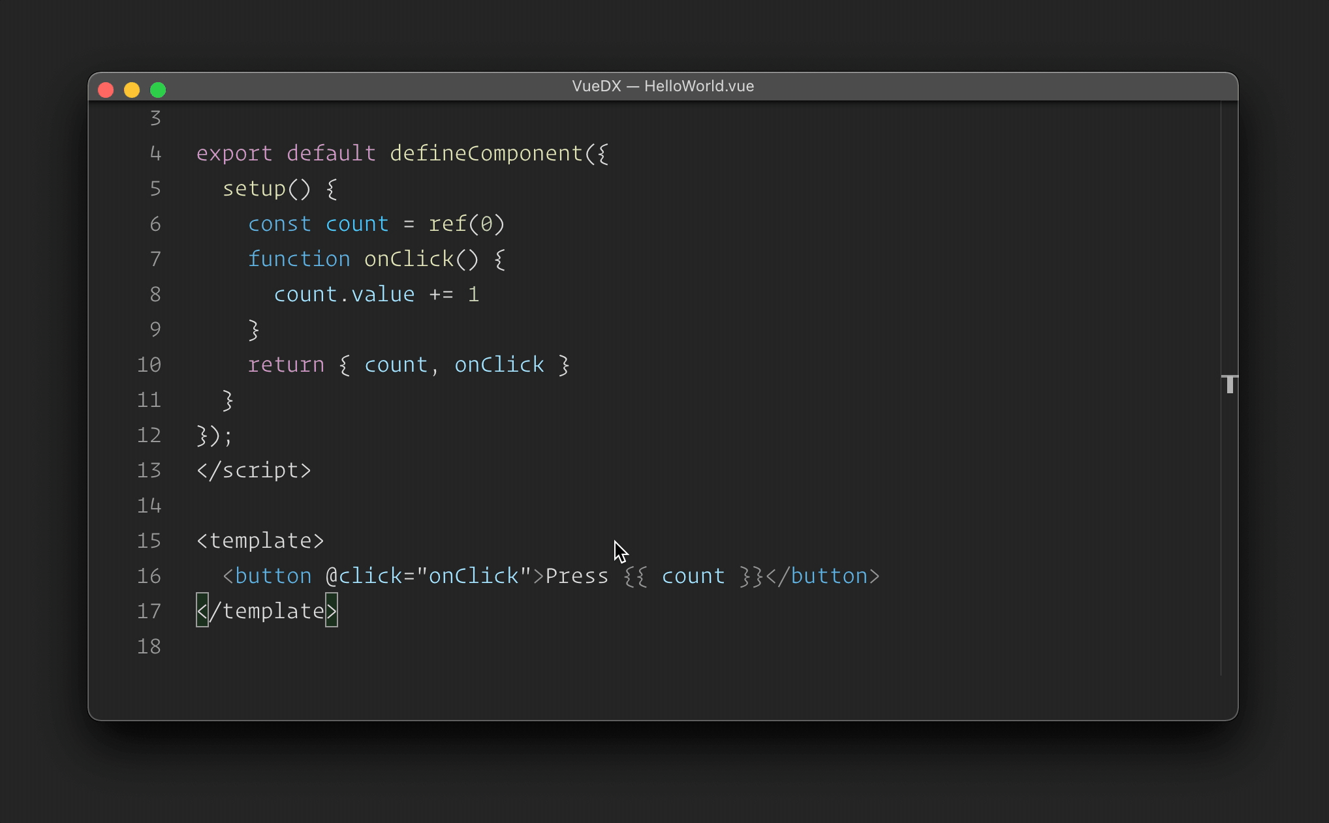The width and height of the screenshot is (1329, 823).
Task: Click the yellow minimize window button
Action: tap(132, 89)
